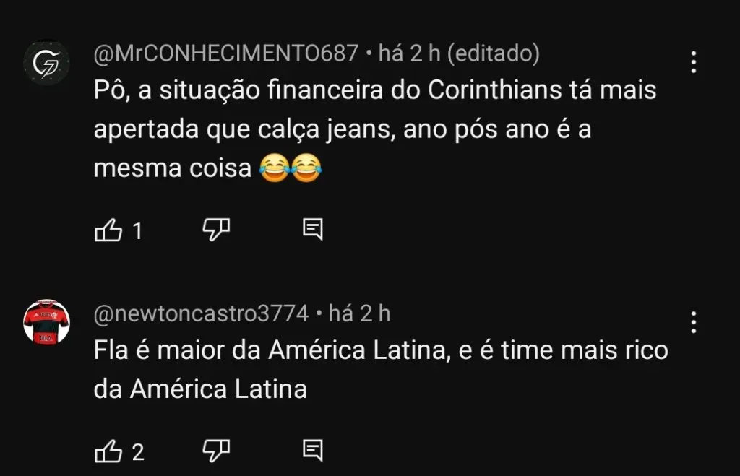
Task: Dislike the comment by @newtoncastro3774
Action: [215, 451]
